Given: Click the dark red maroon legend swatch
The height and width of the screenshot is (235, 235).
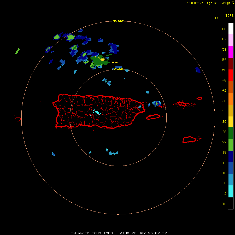Looking at the screenshot, I should click(x=231, y=63).
